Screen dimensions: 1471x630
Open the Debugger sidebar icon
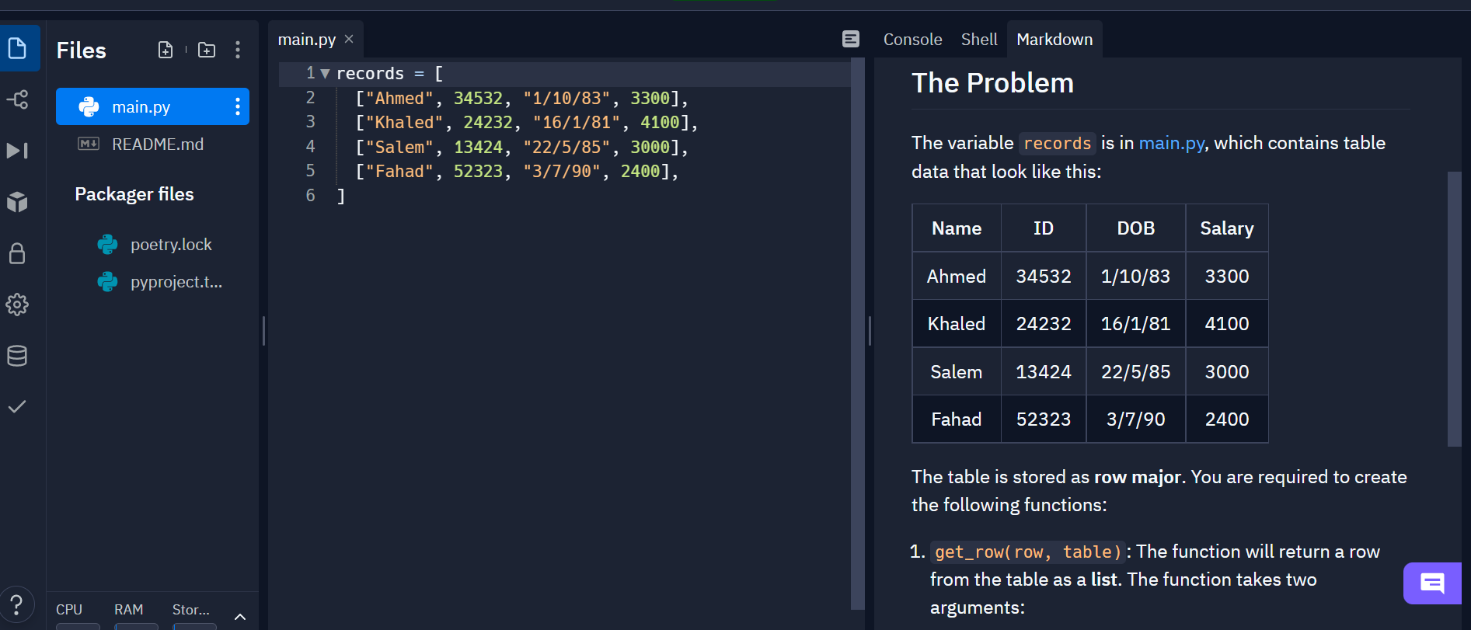point(17,150)
